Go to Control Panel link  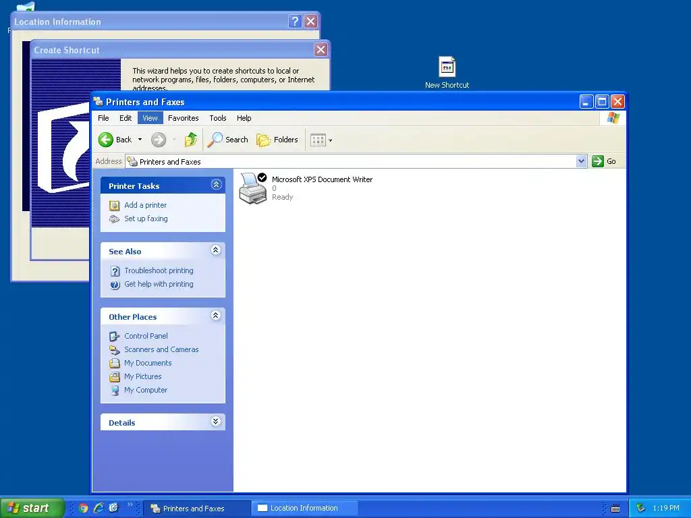pos(146,336)
